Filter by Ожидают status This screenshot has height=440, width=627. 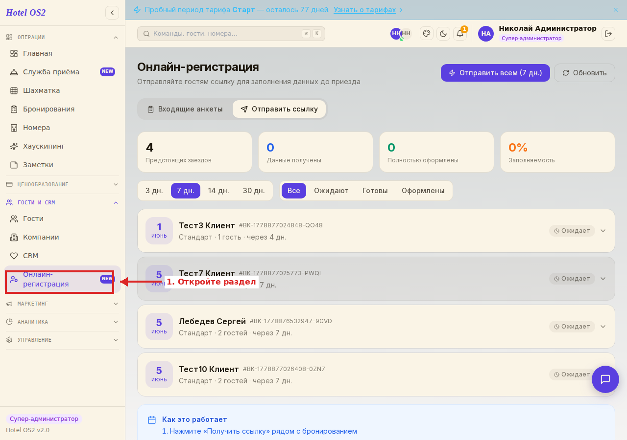coord(332,191)
